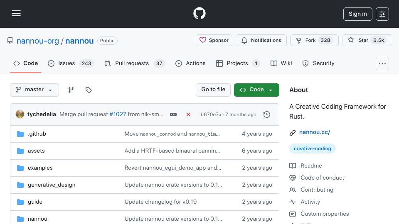399x224 pixels.
Task: Click the Pull requests count 37 badge
Action: [159, 63]
